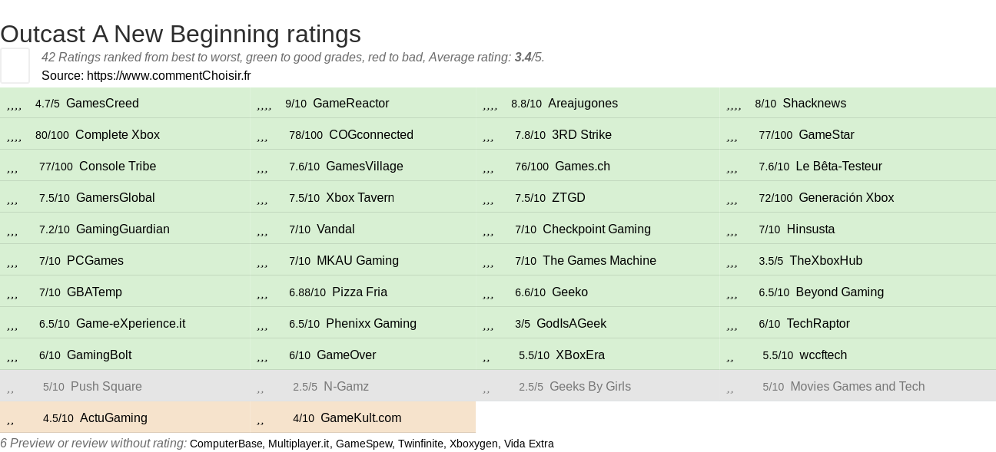Open the ComputerBase unrated review link
Viewport: 996px width, 452px height.
[225, 444]
